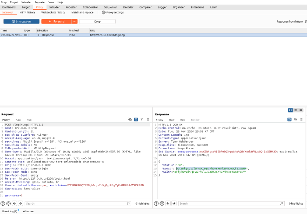Open All issues panel

(x=28, y=211)
